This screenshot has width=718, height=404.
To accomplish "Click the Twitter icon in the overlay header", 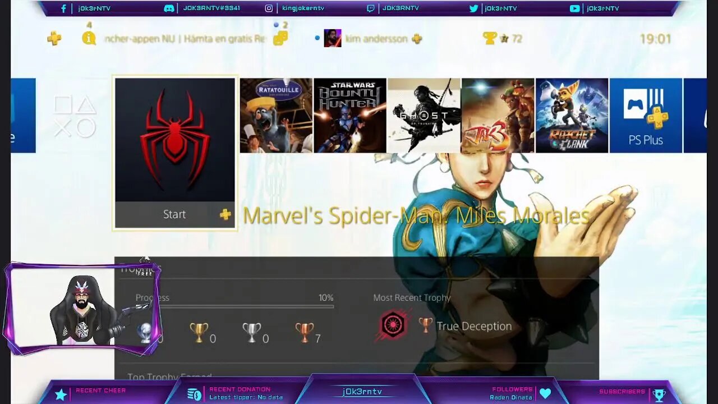I will tap(474, 8).
